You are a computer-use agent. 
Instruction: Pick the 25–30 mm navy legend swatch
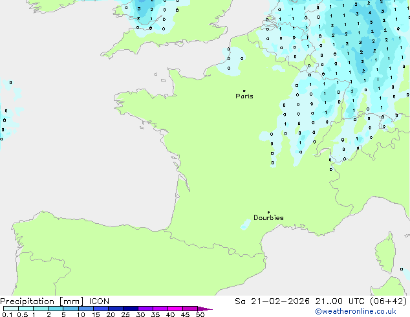[131, 309]
